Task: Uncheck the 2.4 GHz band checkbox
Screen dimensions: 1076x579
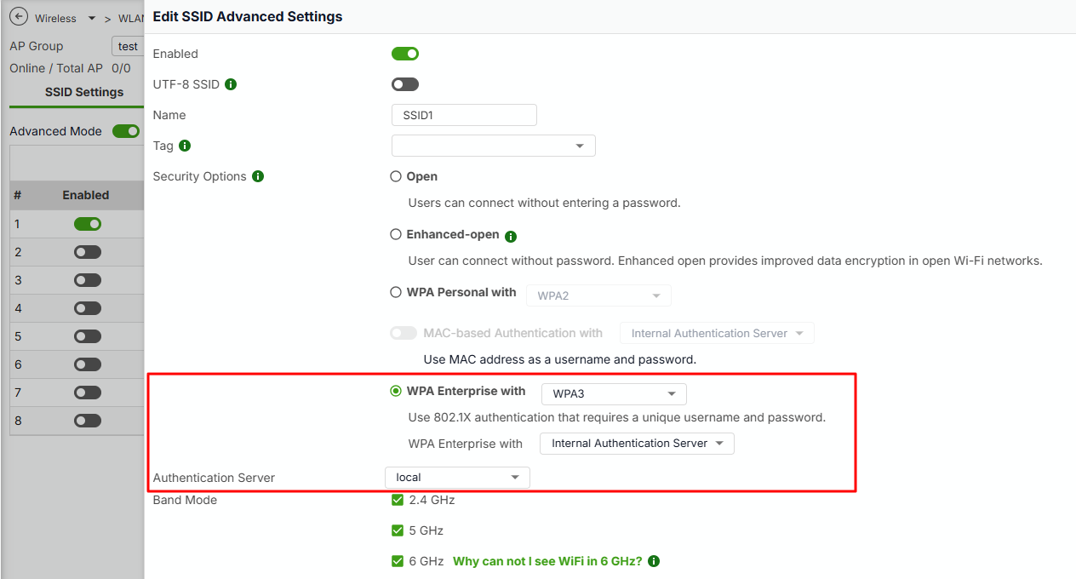Action: click(398, 500)
